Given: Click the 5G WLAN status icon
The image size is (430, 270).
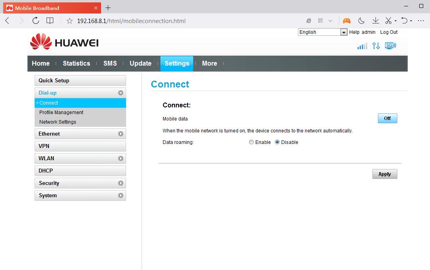Looking at the screenshot, I should coord(390,46).
